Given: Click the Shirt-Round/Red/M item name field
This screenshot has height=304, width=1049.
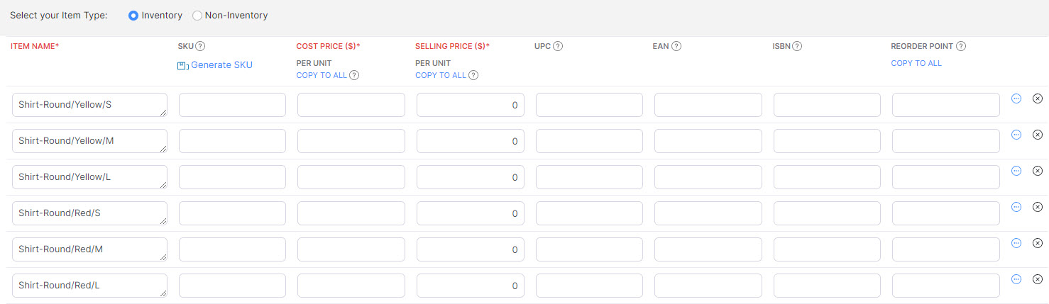Looking at the screenshot, I should click(90, 249).
